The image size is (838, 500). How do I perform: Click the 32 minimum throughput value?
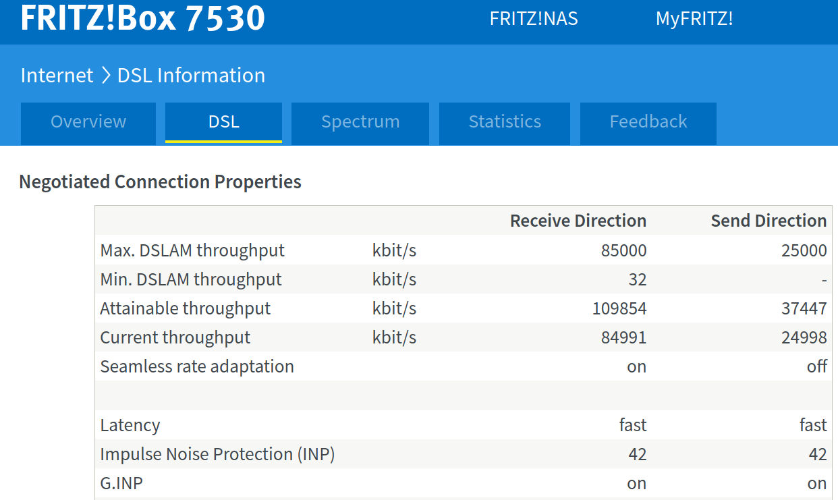637,279
